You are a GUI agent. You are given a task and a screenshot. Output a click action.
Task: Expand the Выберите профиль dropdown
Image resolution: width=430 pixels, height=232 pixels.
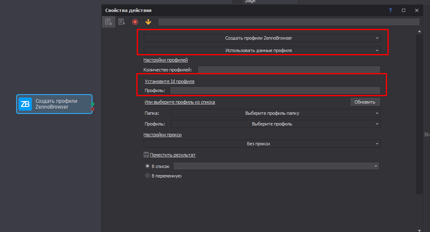pyautogui.click(x=276, y=124)
